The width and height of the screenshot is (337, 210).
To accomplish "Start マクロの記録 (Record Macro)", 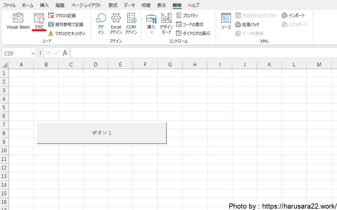I will (x=62, y=16).
